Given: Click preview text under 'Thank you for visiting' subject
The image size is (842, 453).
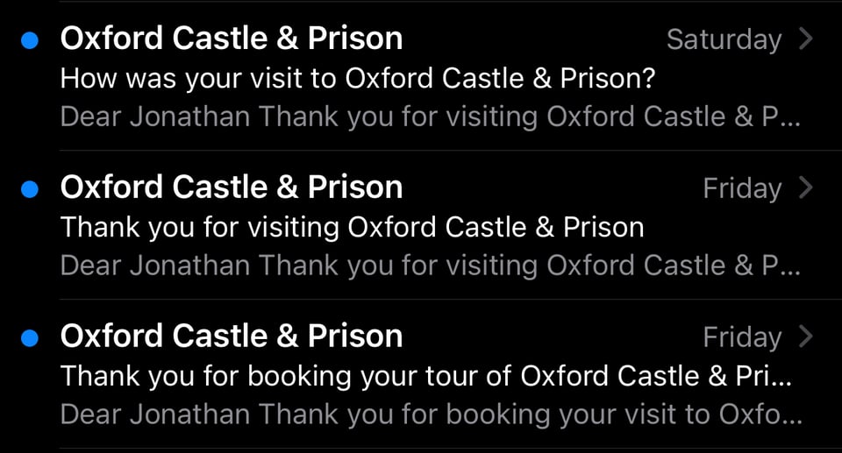Looking at the screenshot, I should [x=430, y=266].
